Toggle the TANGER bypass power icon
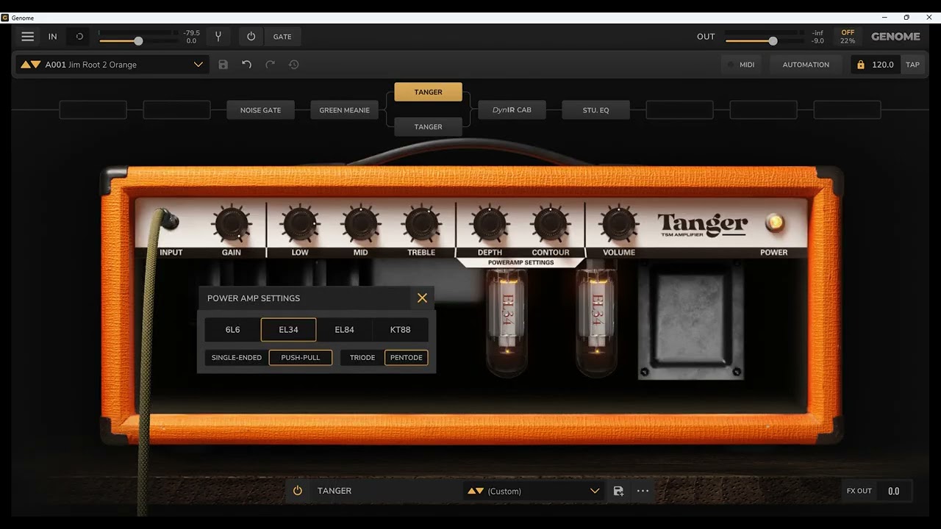 pos(298,491)
